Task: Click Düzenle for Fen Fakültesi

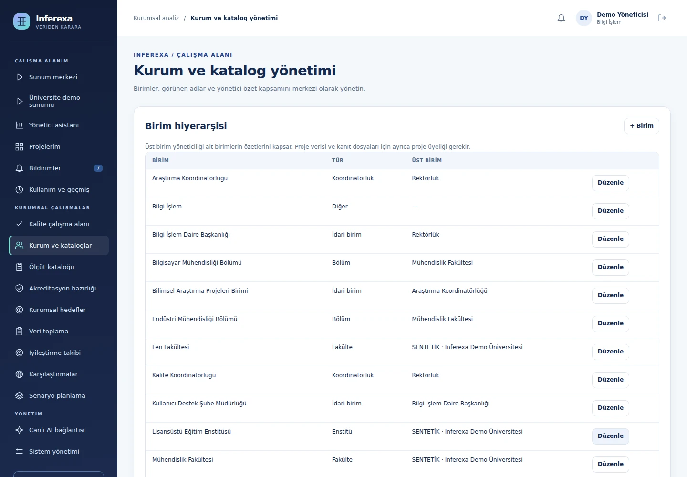Action: point(611,352)
